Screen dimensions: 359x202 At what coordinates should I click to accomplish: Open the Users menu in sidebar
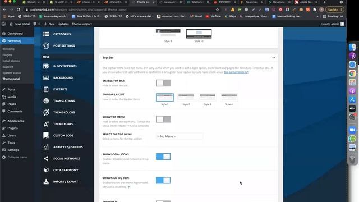pos(11,136)
